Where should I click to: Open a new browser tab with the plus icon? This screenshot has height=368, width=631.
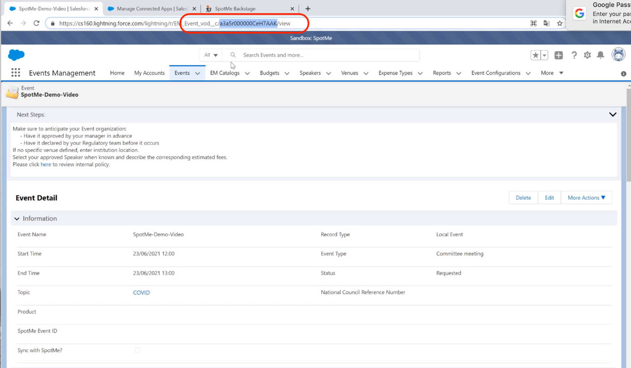pyautogui.click(x=308, y=8)
